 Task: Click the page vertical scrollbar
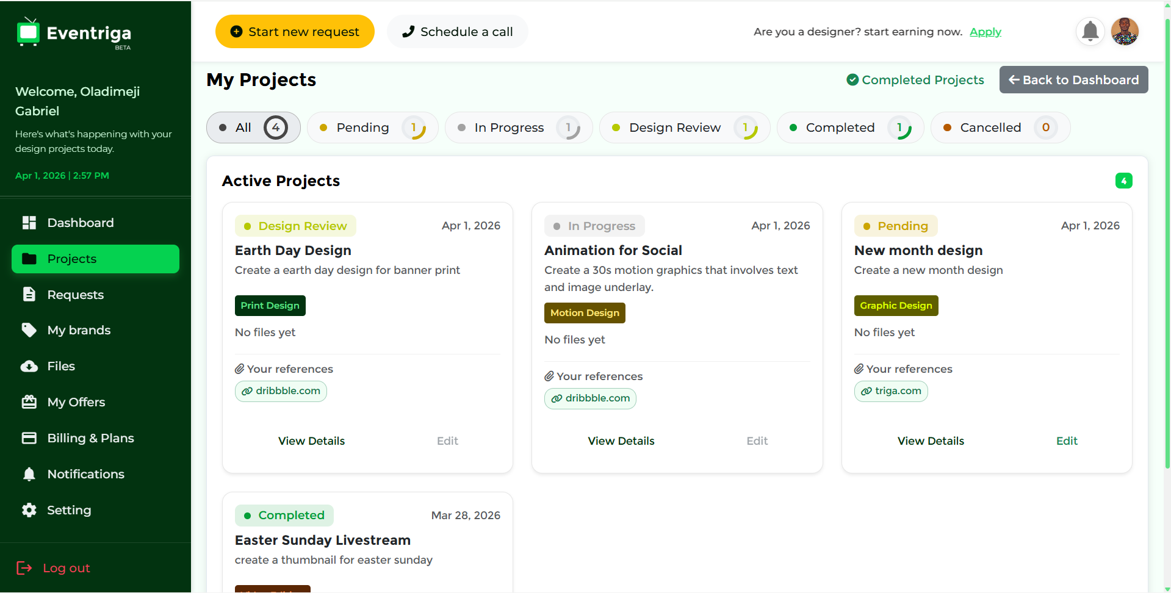tap(1167, 244)
